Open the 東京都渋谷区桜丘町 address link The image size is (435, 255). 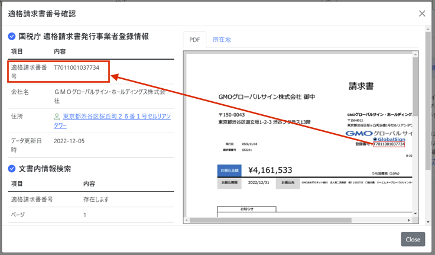(112, 121)
